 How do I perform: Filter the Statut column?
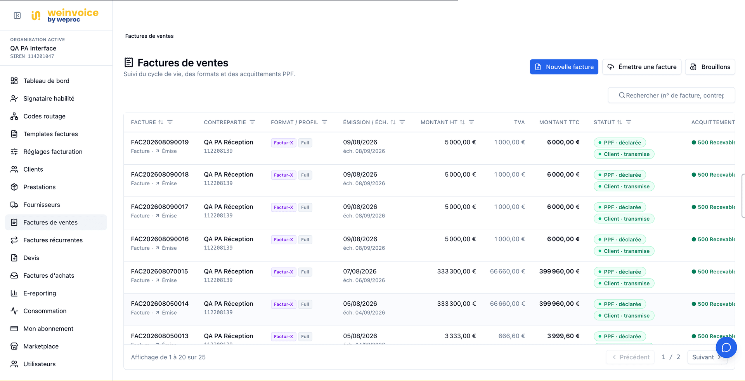pos(629,122)
